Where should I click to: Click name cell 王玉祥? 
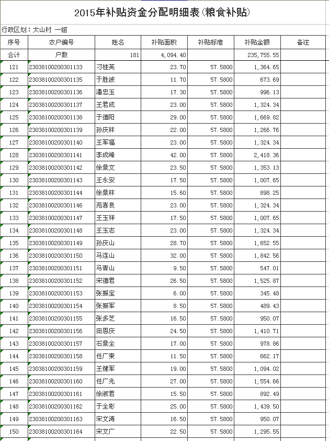(118, 218)
